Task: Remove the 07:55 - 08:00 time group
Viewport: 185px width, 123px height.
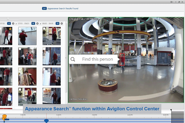Action: [37, 24]
